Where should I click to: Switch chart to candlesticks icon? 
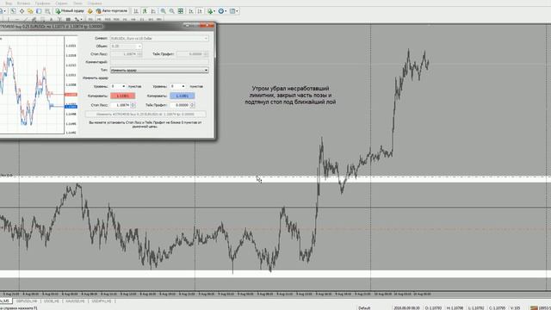coord(145,11)
